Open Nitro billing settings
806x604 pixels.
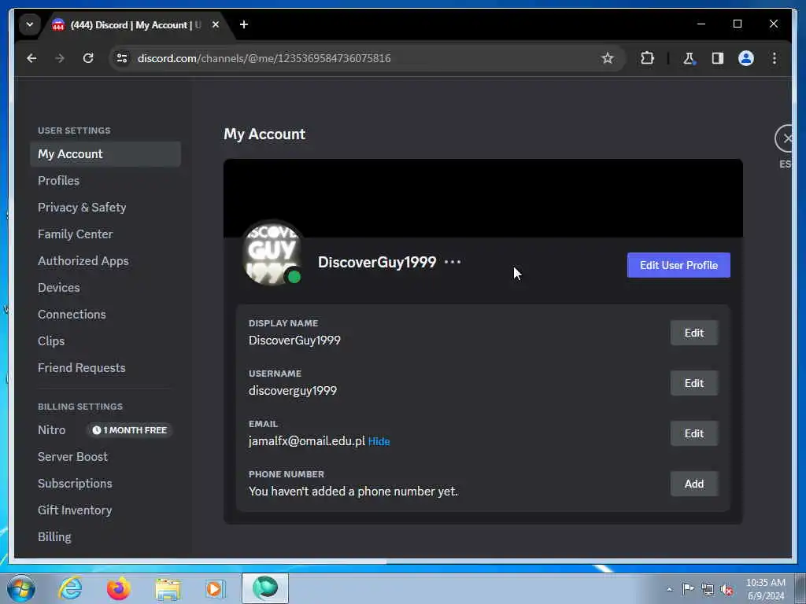[51, 430]
